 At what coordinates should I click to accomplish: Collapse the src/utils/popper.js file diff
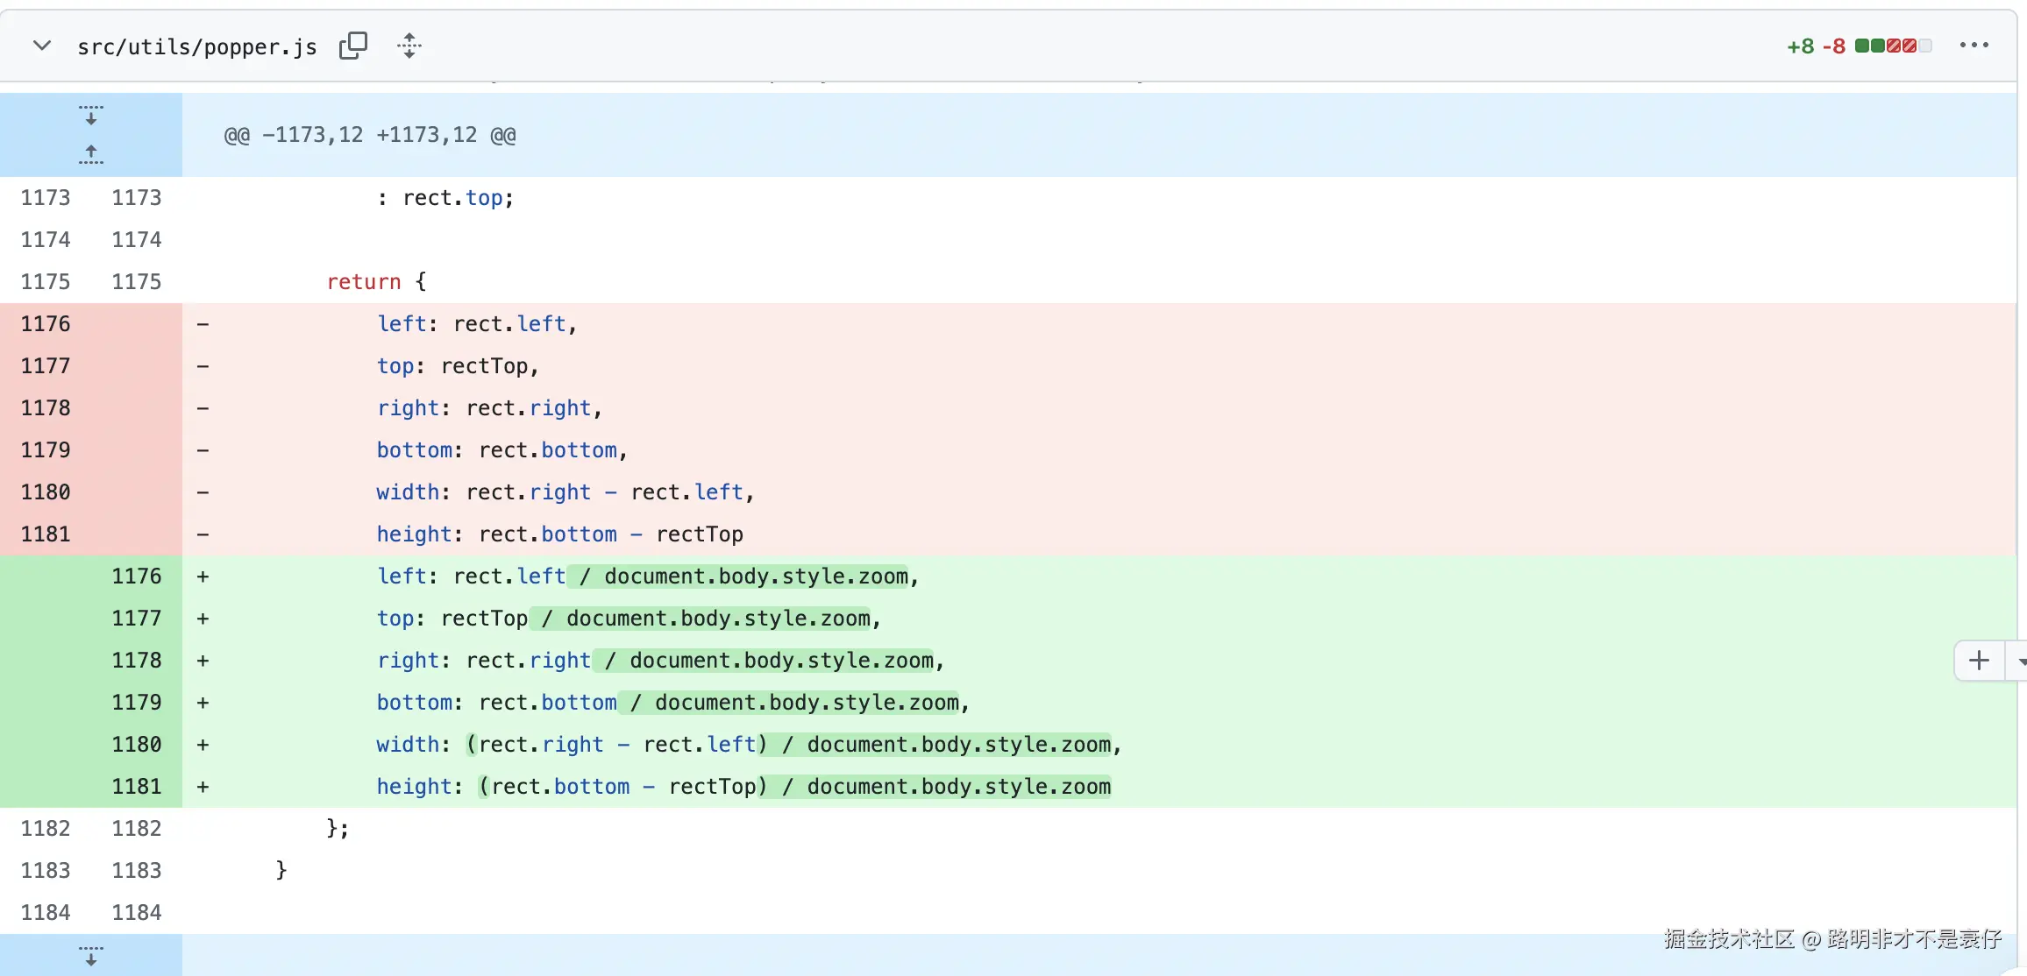click(41, 46)
